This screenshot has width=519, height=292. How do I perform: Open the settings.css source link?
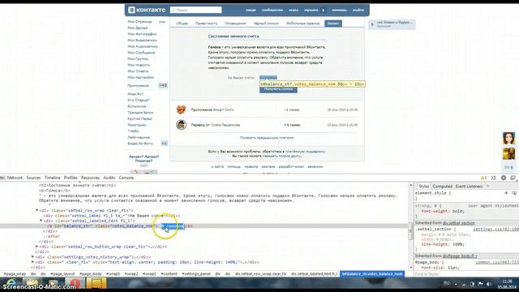click(x=495, y=229)
